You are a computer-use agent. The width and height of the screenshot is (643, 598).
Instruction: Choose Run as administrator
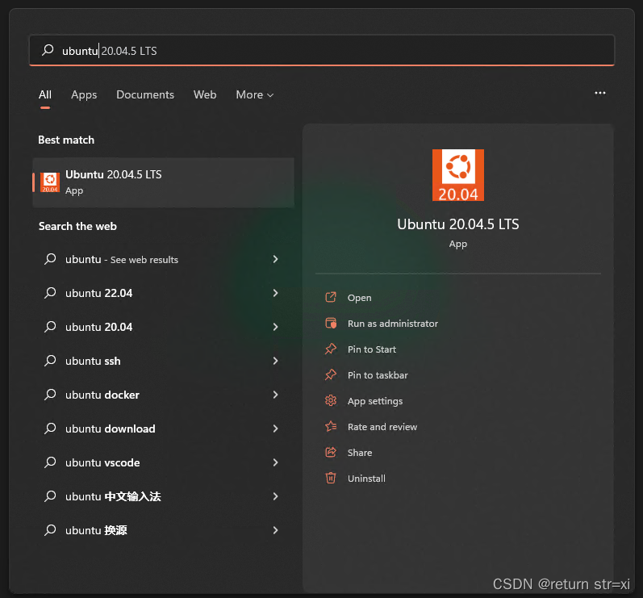coord(393,324)
